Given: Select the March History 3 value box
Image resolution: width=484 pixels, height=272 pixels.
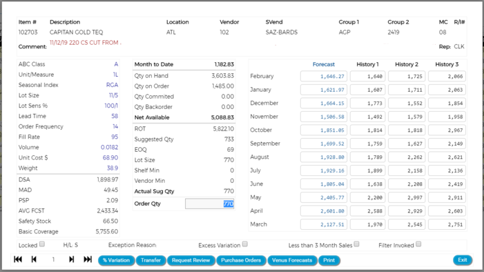Looking at the screenshot, I should (447, 224).
